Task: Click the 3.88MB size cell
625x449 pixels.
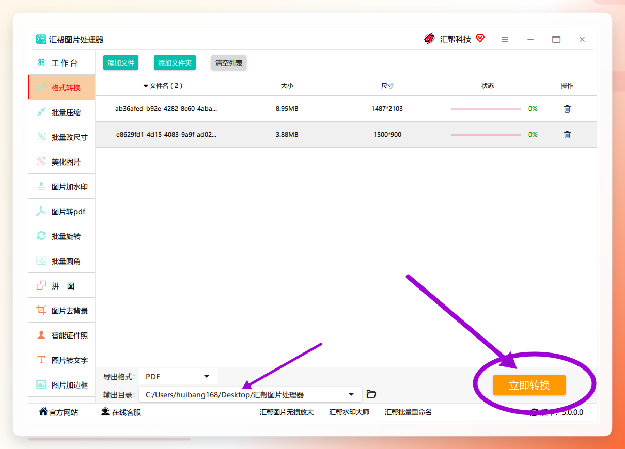Action: point(287,135)
